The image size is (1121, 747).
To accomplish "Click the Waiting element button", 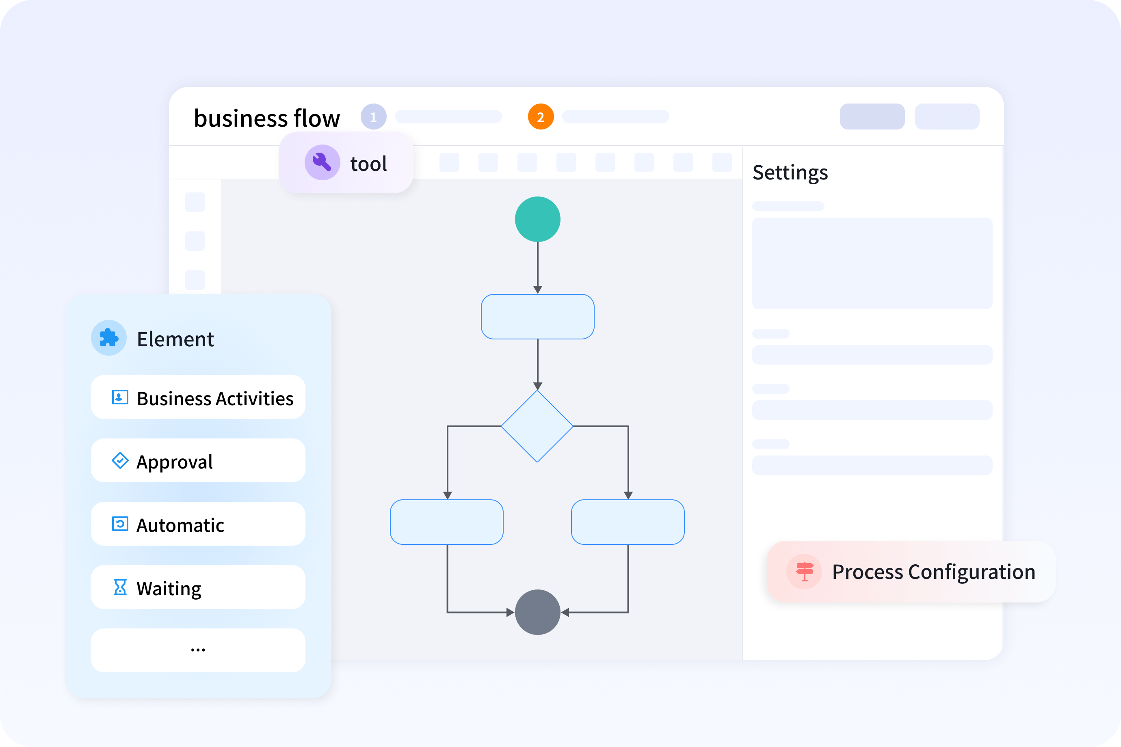I will tap(198, 587).
